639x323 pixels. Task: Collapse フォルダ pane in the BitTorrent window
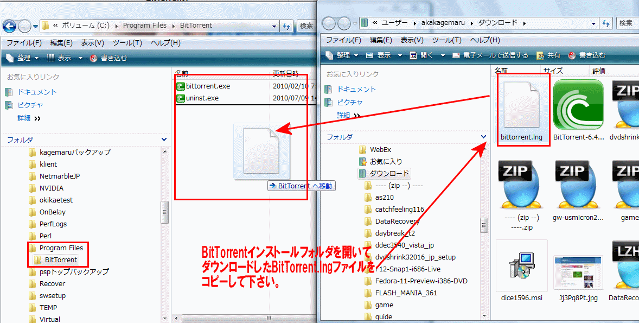click(x=164, y=140)
